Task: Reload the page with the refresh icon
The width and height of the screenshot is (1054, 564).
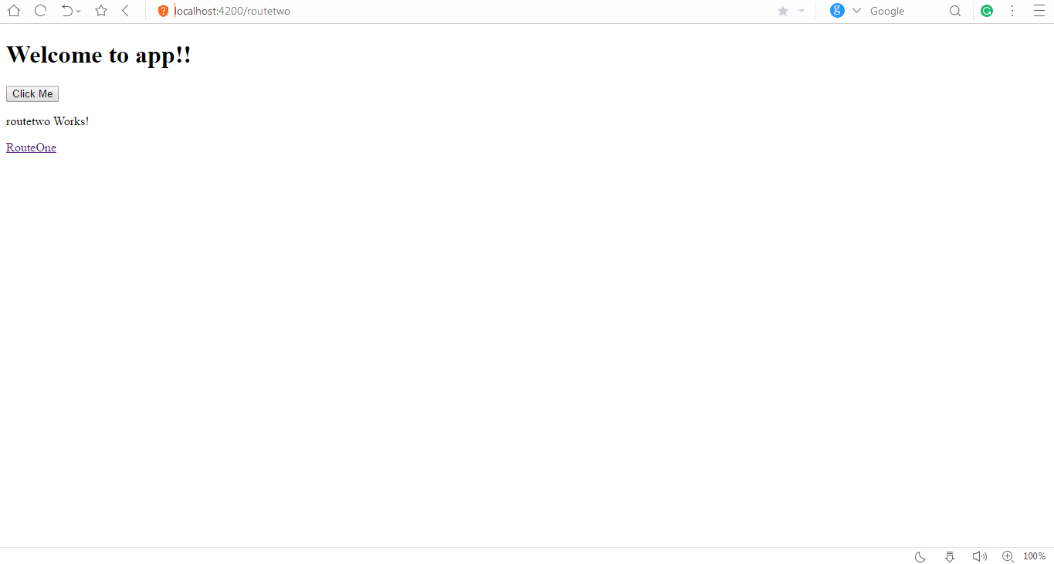Action: pos(40,11)
